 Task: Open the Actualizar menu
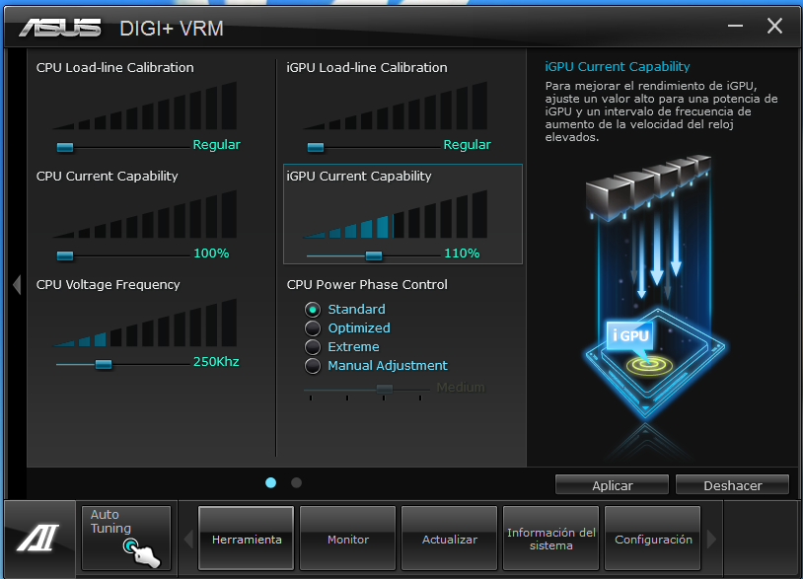(x=449, y=538)
